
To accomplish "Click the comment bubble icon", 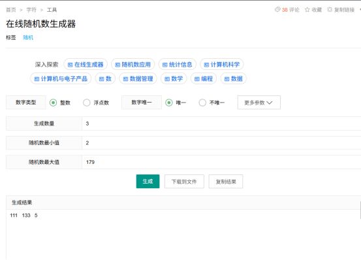I will [x=277, y=9].
